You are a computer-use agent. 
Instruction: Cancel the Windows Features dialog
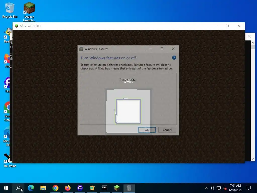[167, 130]
